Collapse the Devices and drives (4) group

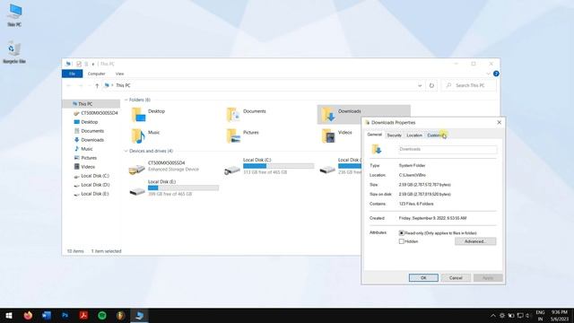coord(126,151)
